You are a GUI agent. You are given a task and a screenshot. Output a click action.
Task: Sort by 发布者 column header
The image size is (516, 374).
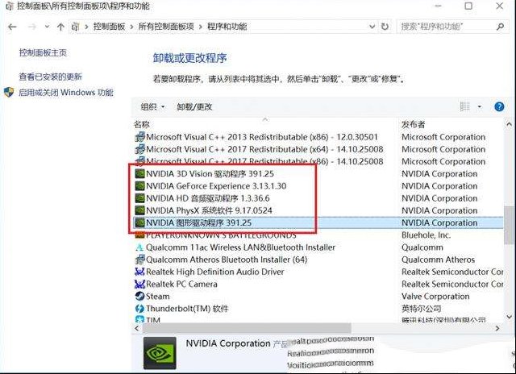tap(414, 124)
